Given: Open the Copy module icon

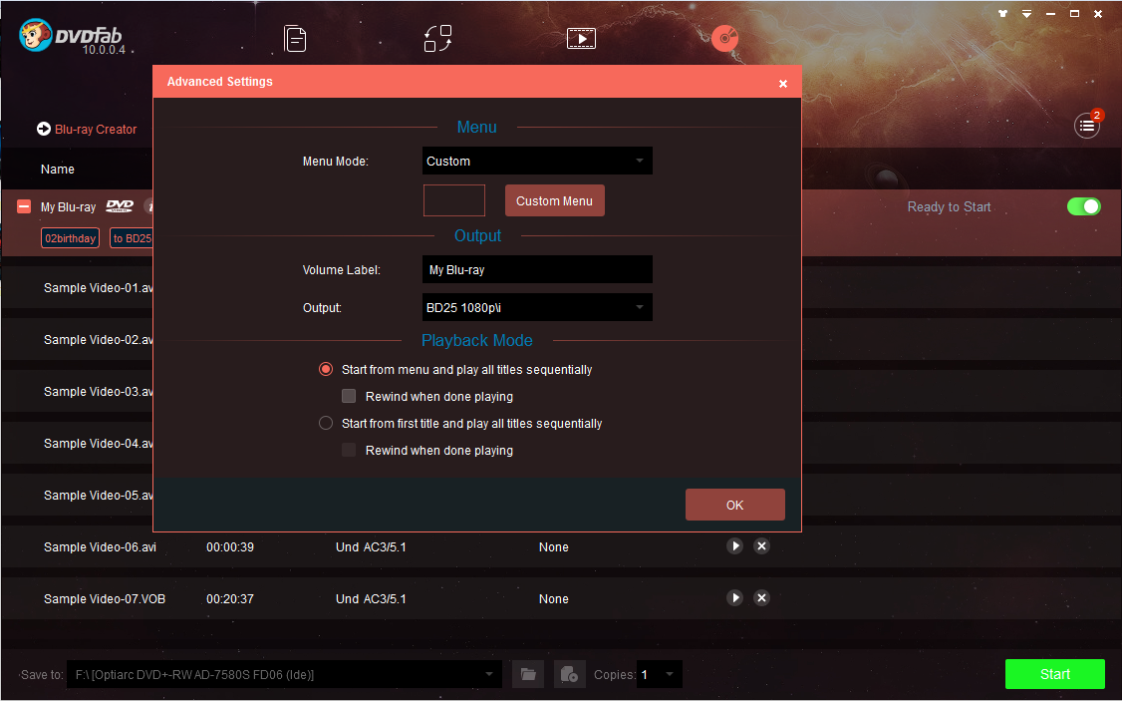Looking at the screenshot, I should (295, 39).
